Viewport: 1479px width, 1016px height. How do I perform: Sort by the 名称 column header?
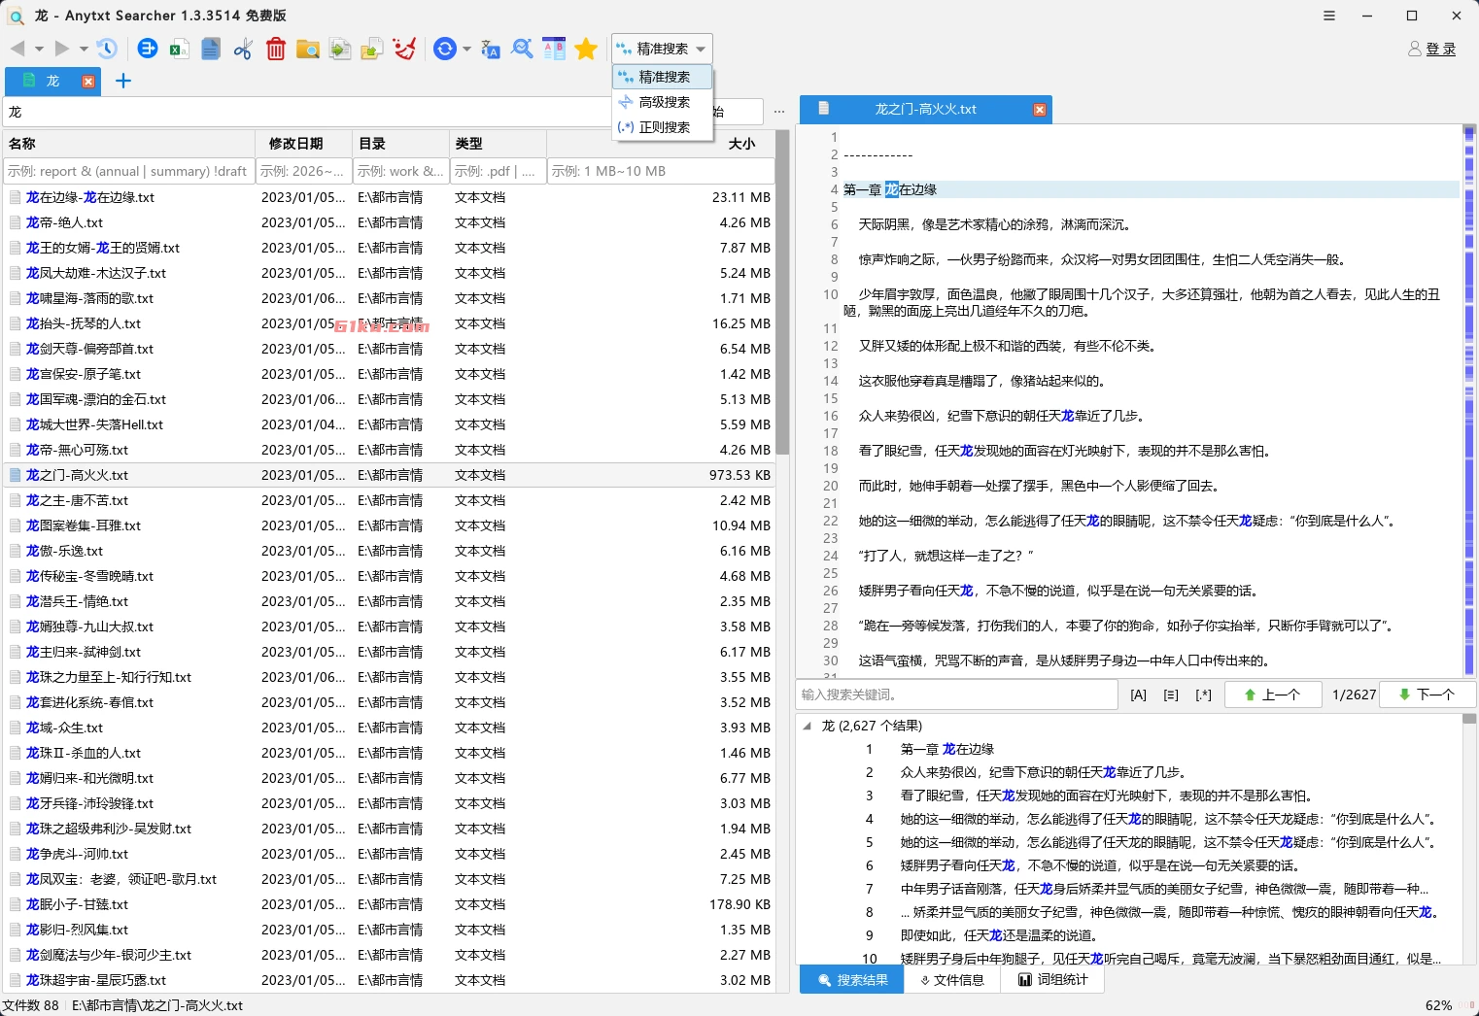128,143
